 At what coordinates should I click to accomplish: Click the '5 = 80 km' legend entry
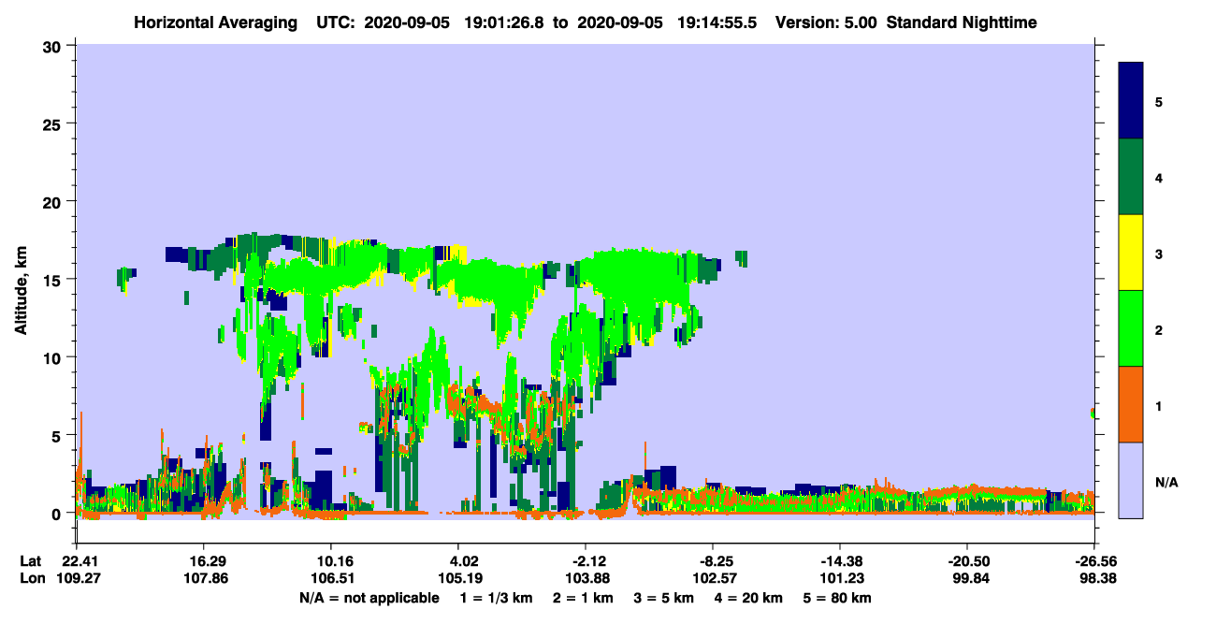(x=837, y=598)
